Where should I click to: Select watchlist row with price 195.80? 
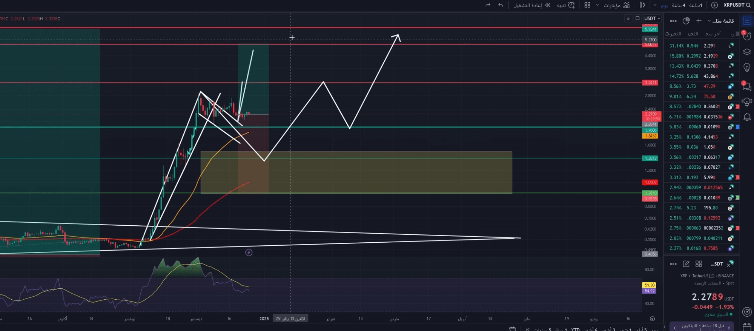coord(702,208)
